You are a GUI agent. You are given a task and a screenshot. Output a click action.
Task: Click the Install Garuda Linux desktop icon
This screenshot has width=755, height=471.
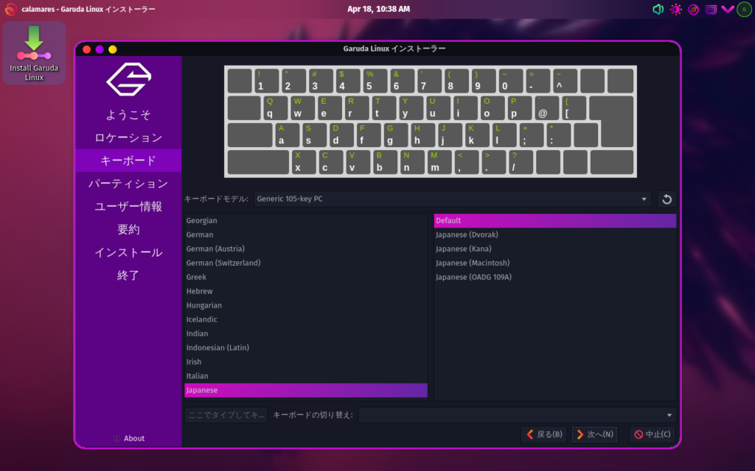34,53
